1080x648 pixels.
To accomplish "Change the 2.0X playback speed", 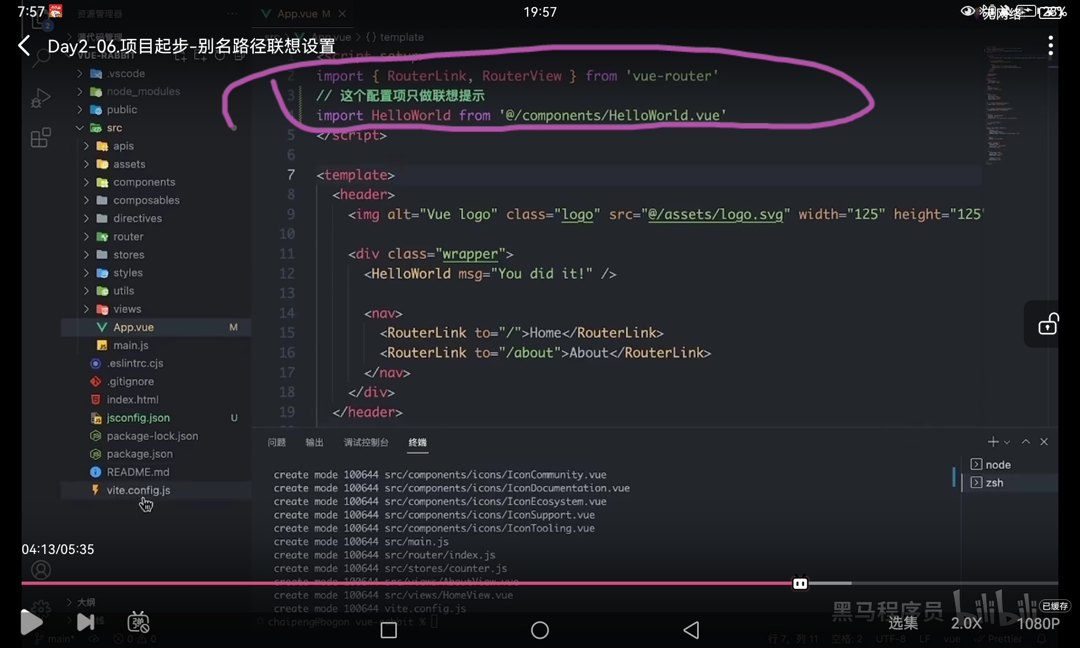I will 966,623.
